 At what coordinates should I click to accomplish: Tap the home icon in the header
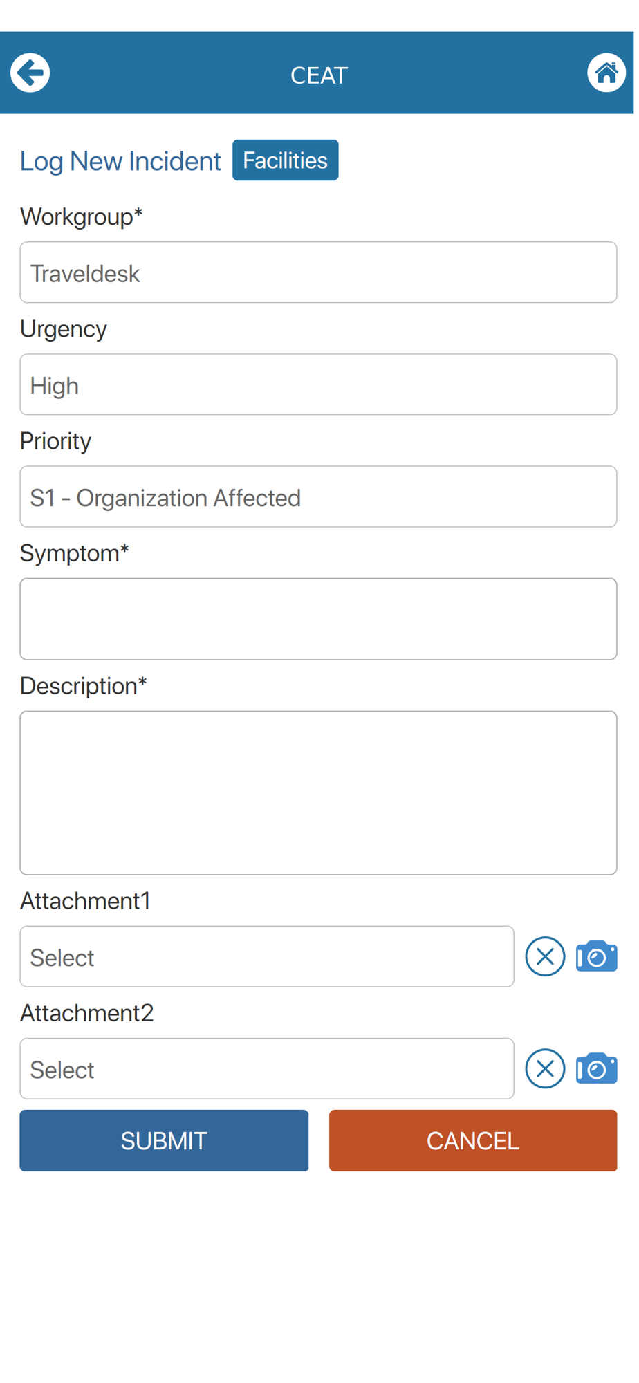[606, 73]
